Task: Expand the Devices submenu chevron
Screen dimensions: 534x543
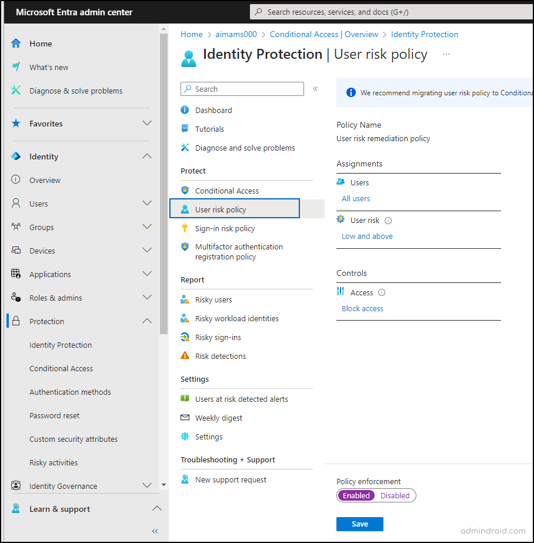Action: [147, 251]
